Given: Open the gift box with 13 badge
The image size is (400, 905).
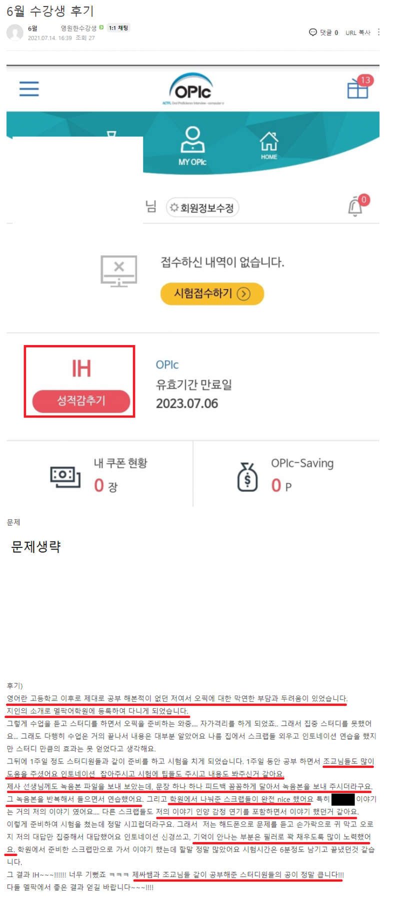Looking at the screenshot, I should click(358, 88).
